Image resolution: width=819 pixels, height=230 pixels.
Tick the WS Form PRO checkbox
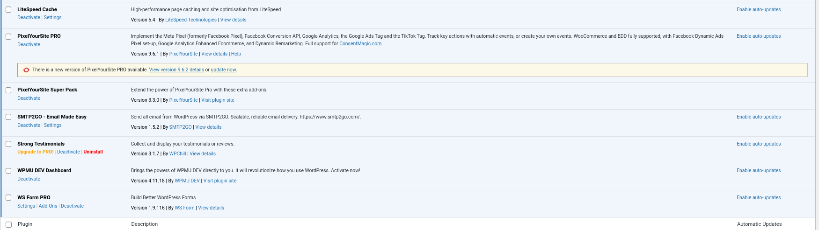(8, 198)
